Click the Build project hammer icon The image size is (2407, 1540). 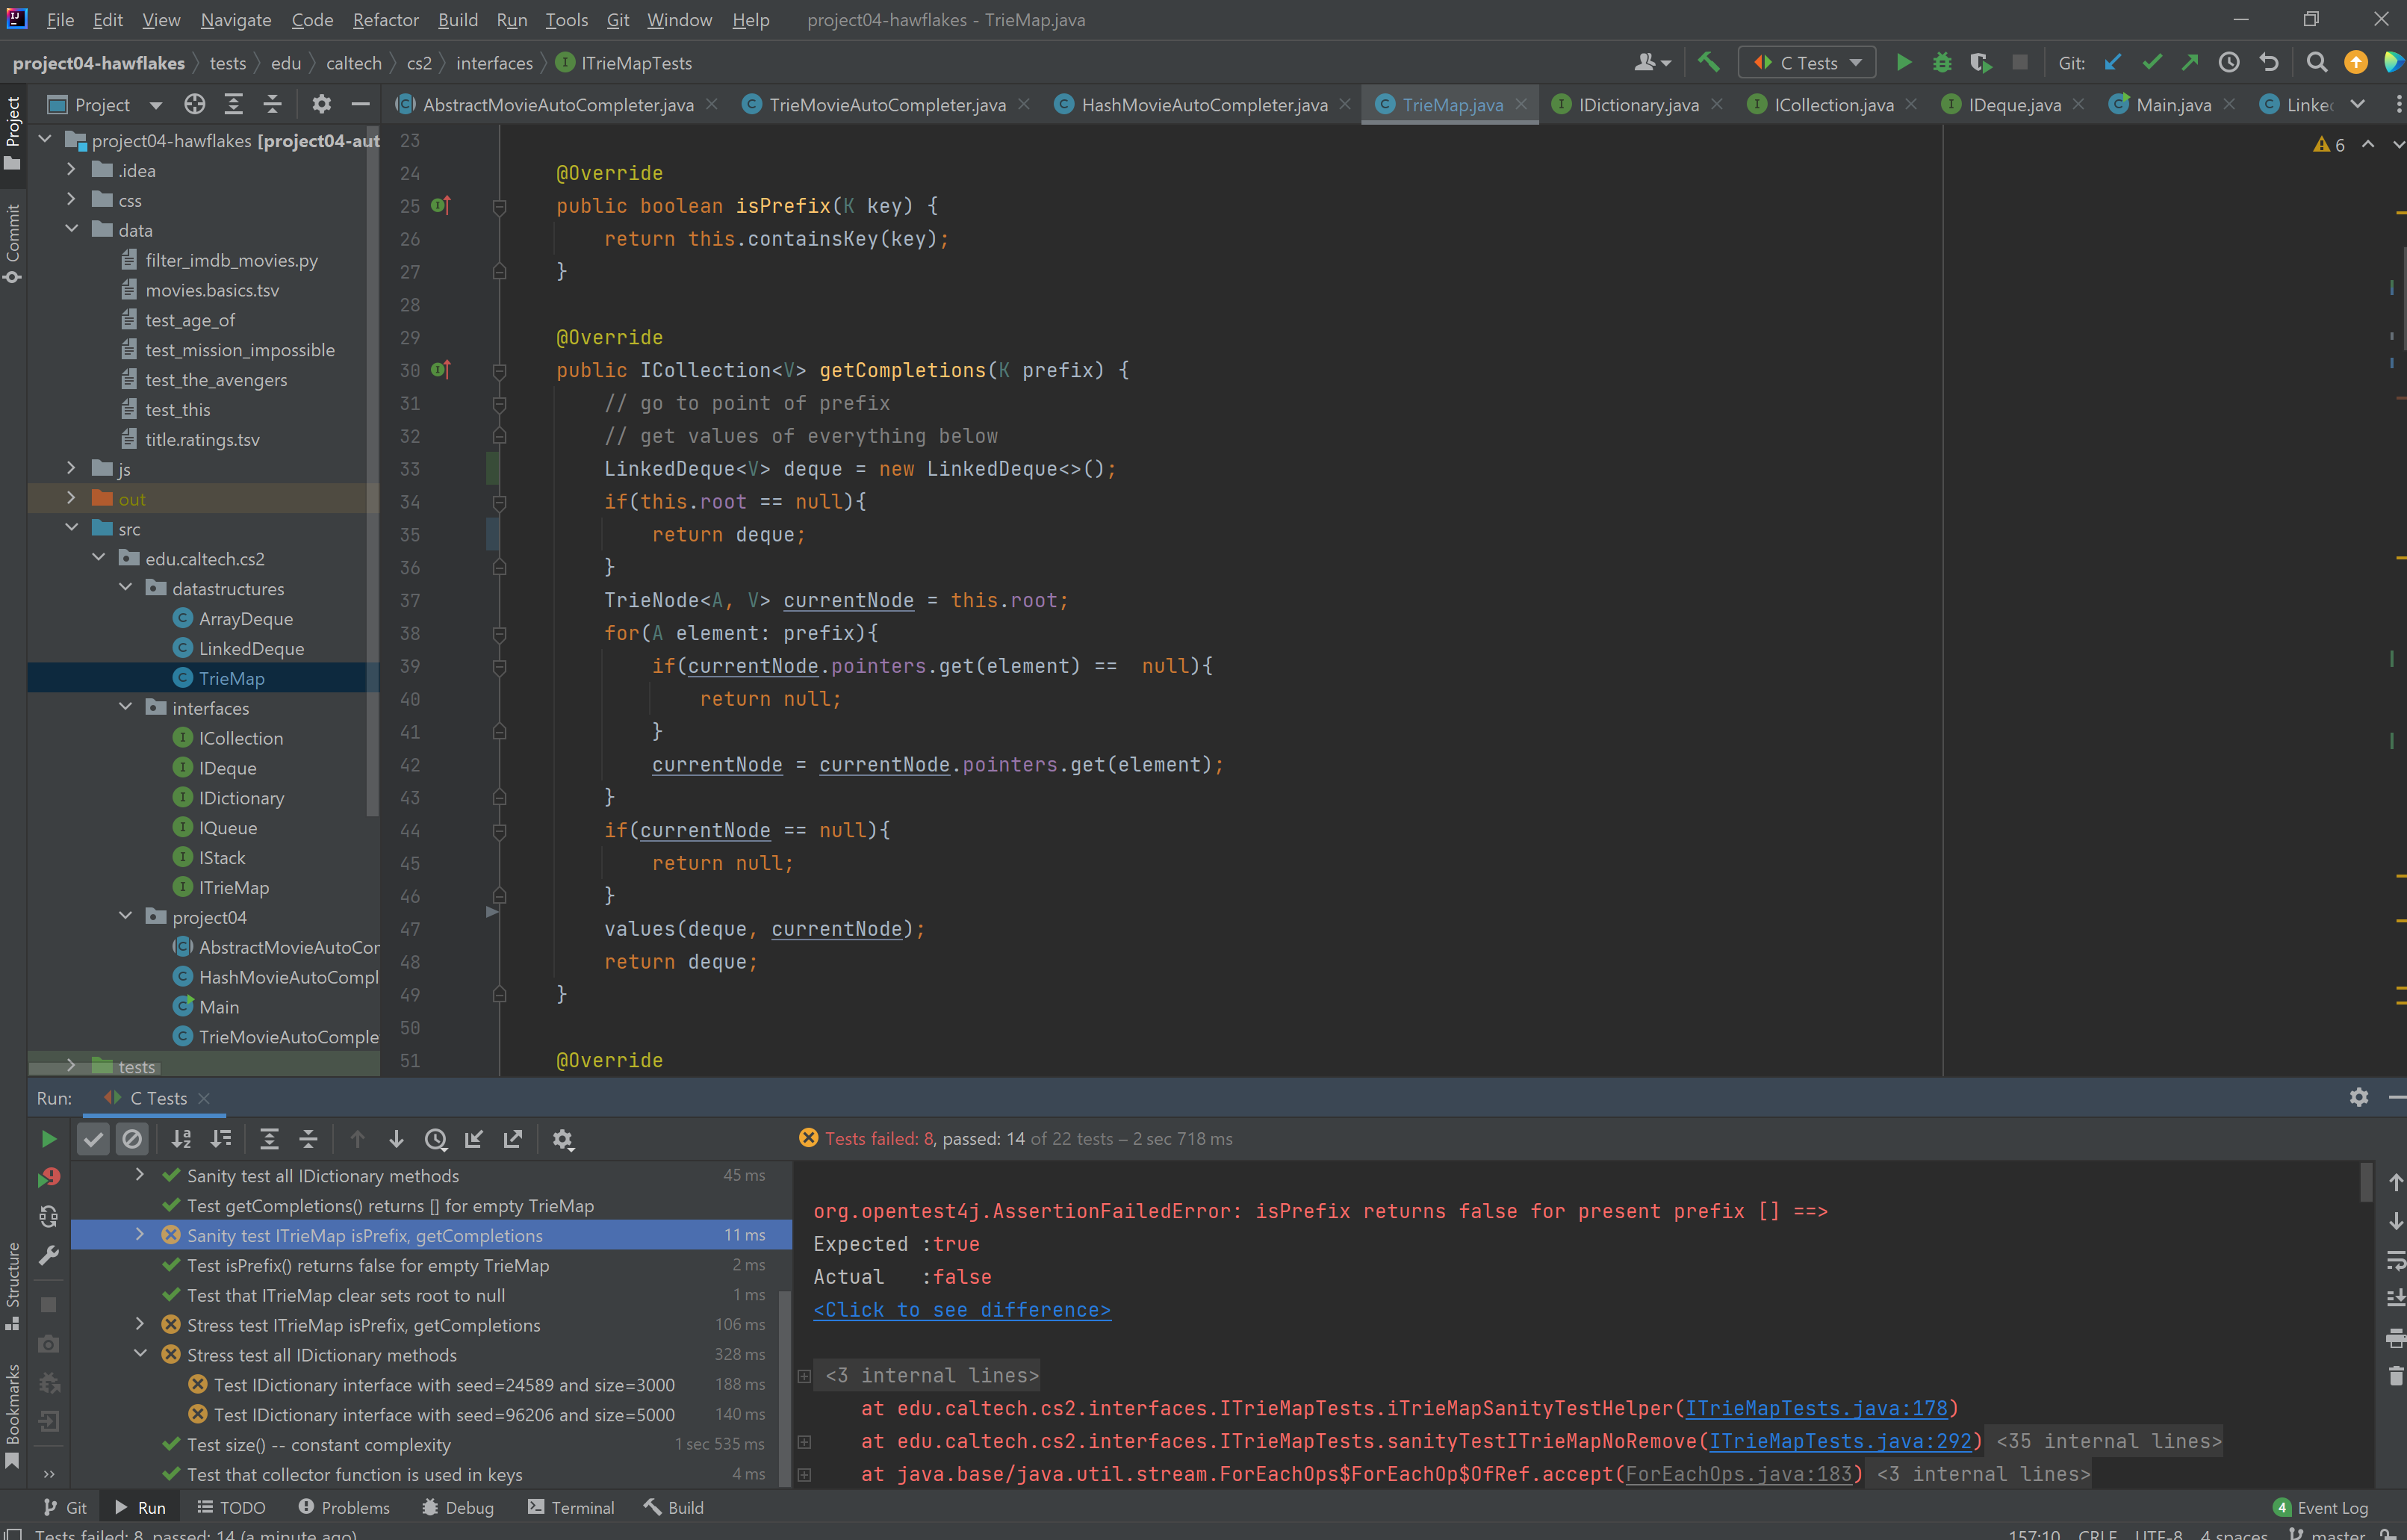click(1708, 63)
